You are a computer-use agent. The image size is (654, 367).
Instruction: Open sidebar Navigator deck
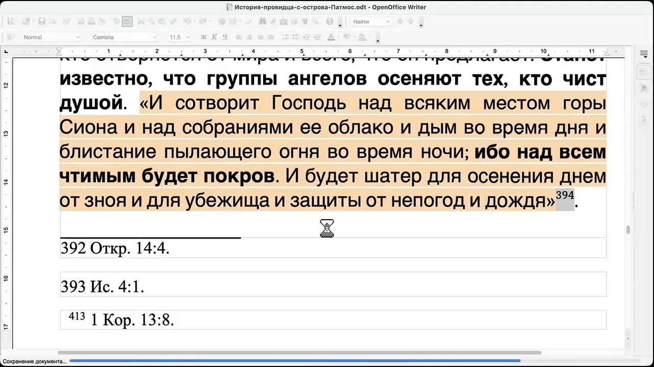pos(644,121)
